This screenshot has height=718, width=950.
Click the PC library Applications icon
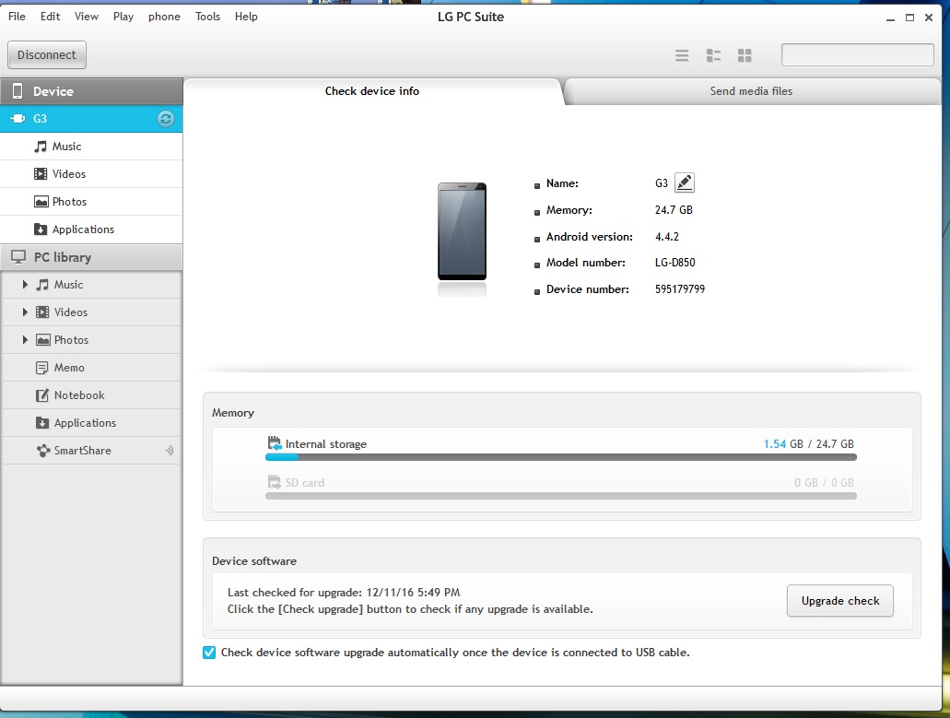click(42, 423)
